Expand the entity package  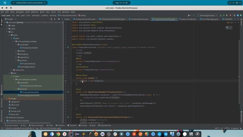point(16,51)
